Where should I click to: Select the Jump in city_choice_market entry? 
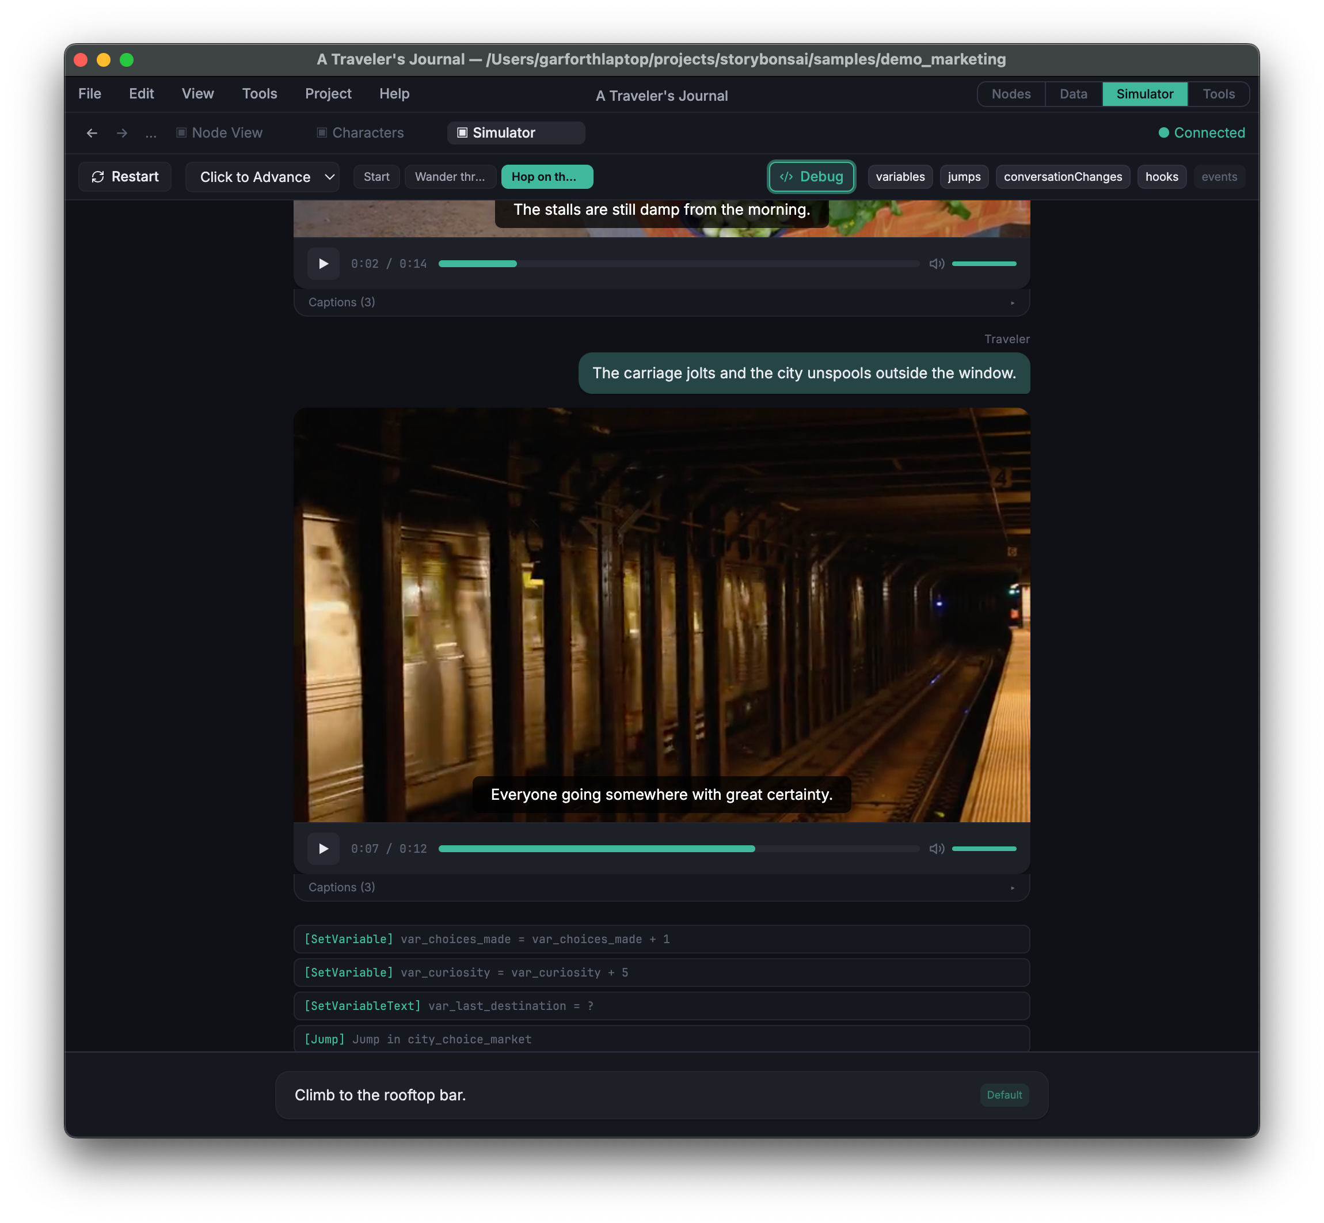pos(661,1039)
